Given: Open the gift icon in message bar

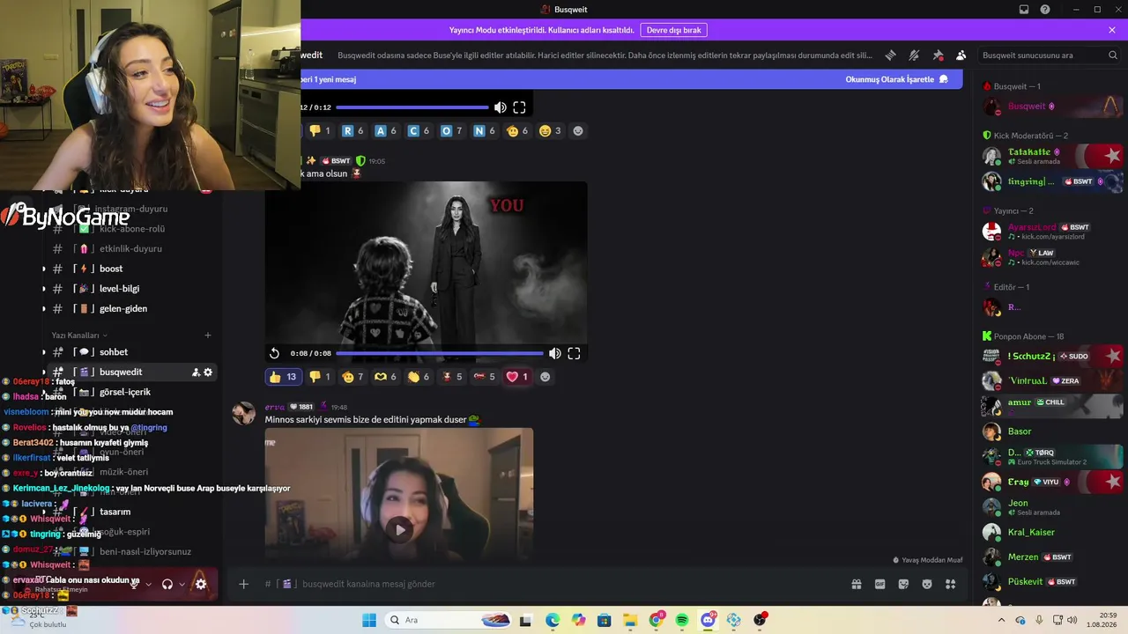Looking at the screenshot, I should [x=856, y=584].
